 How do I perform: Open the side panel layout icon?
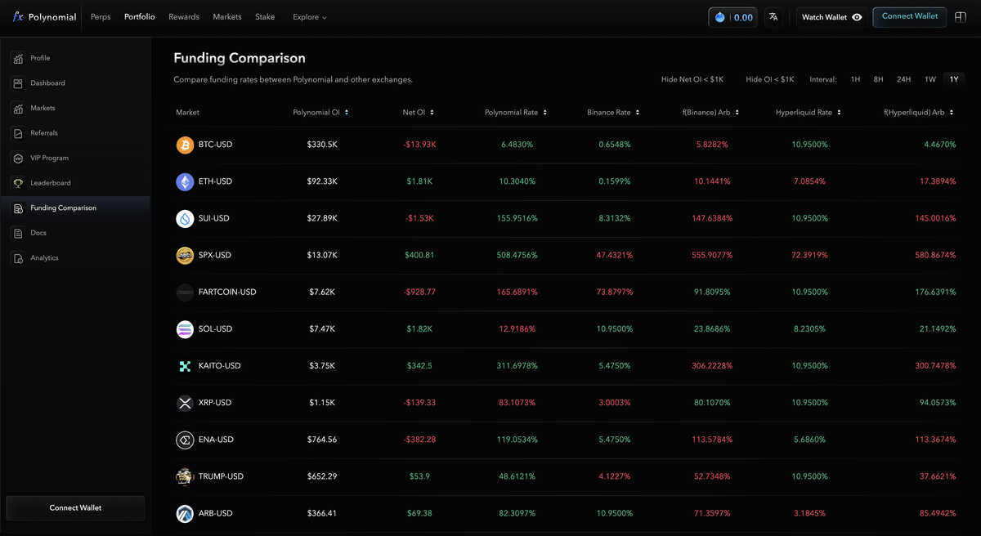961,17
